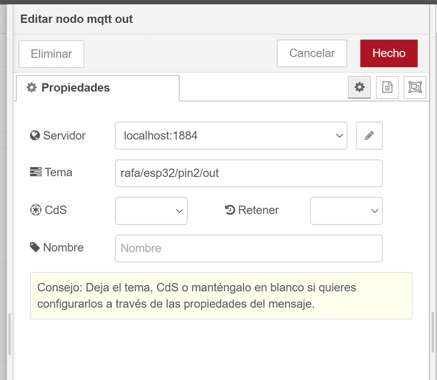Click the Eliminar button
Viewport: 437px width, 380px height.
(x=51, y=54)
